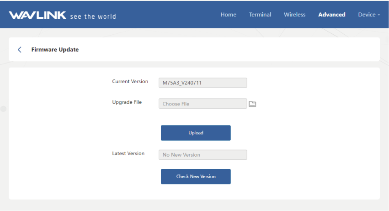Screen dimensions: 389x211
Task: Click the Check New Version button
Action: pyautogui.click(x=196, y=176)
